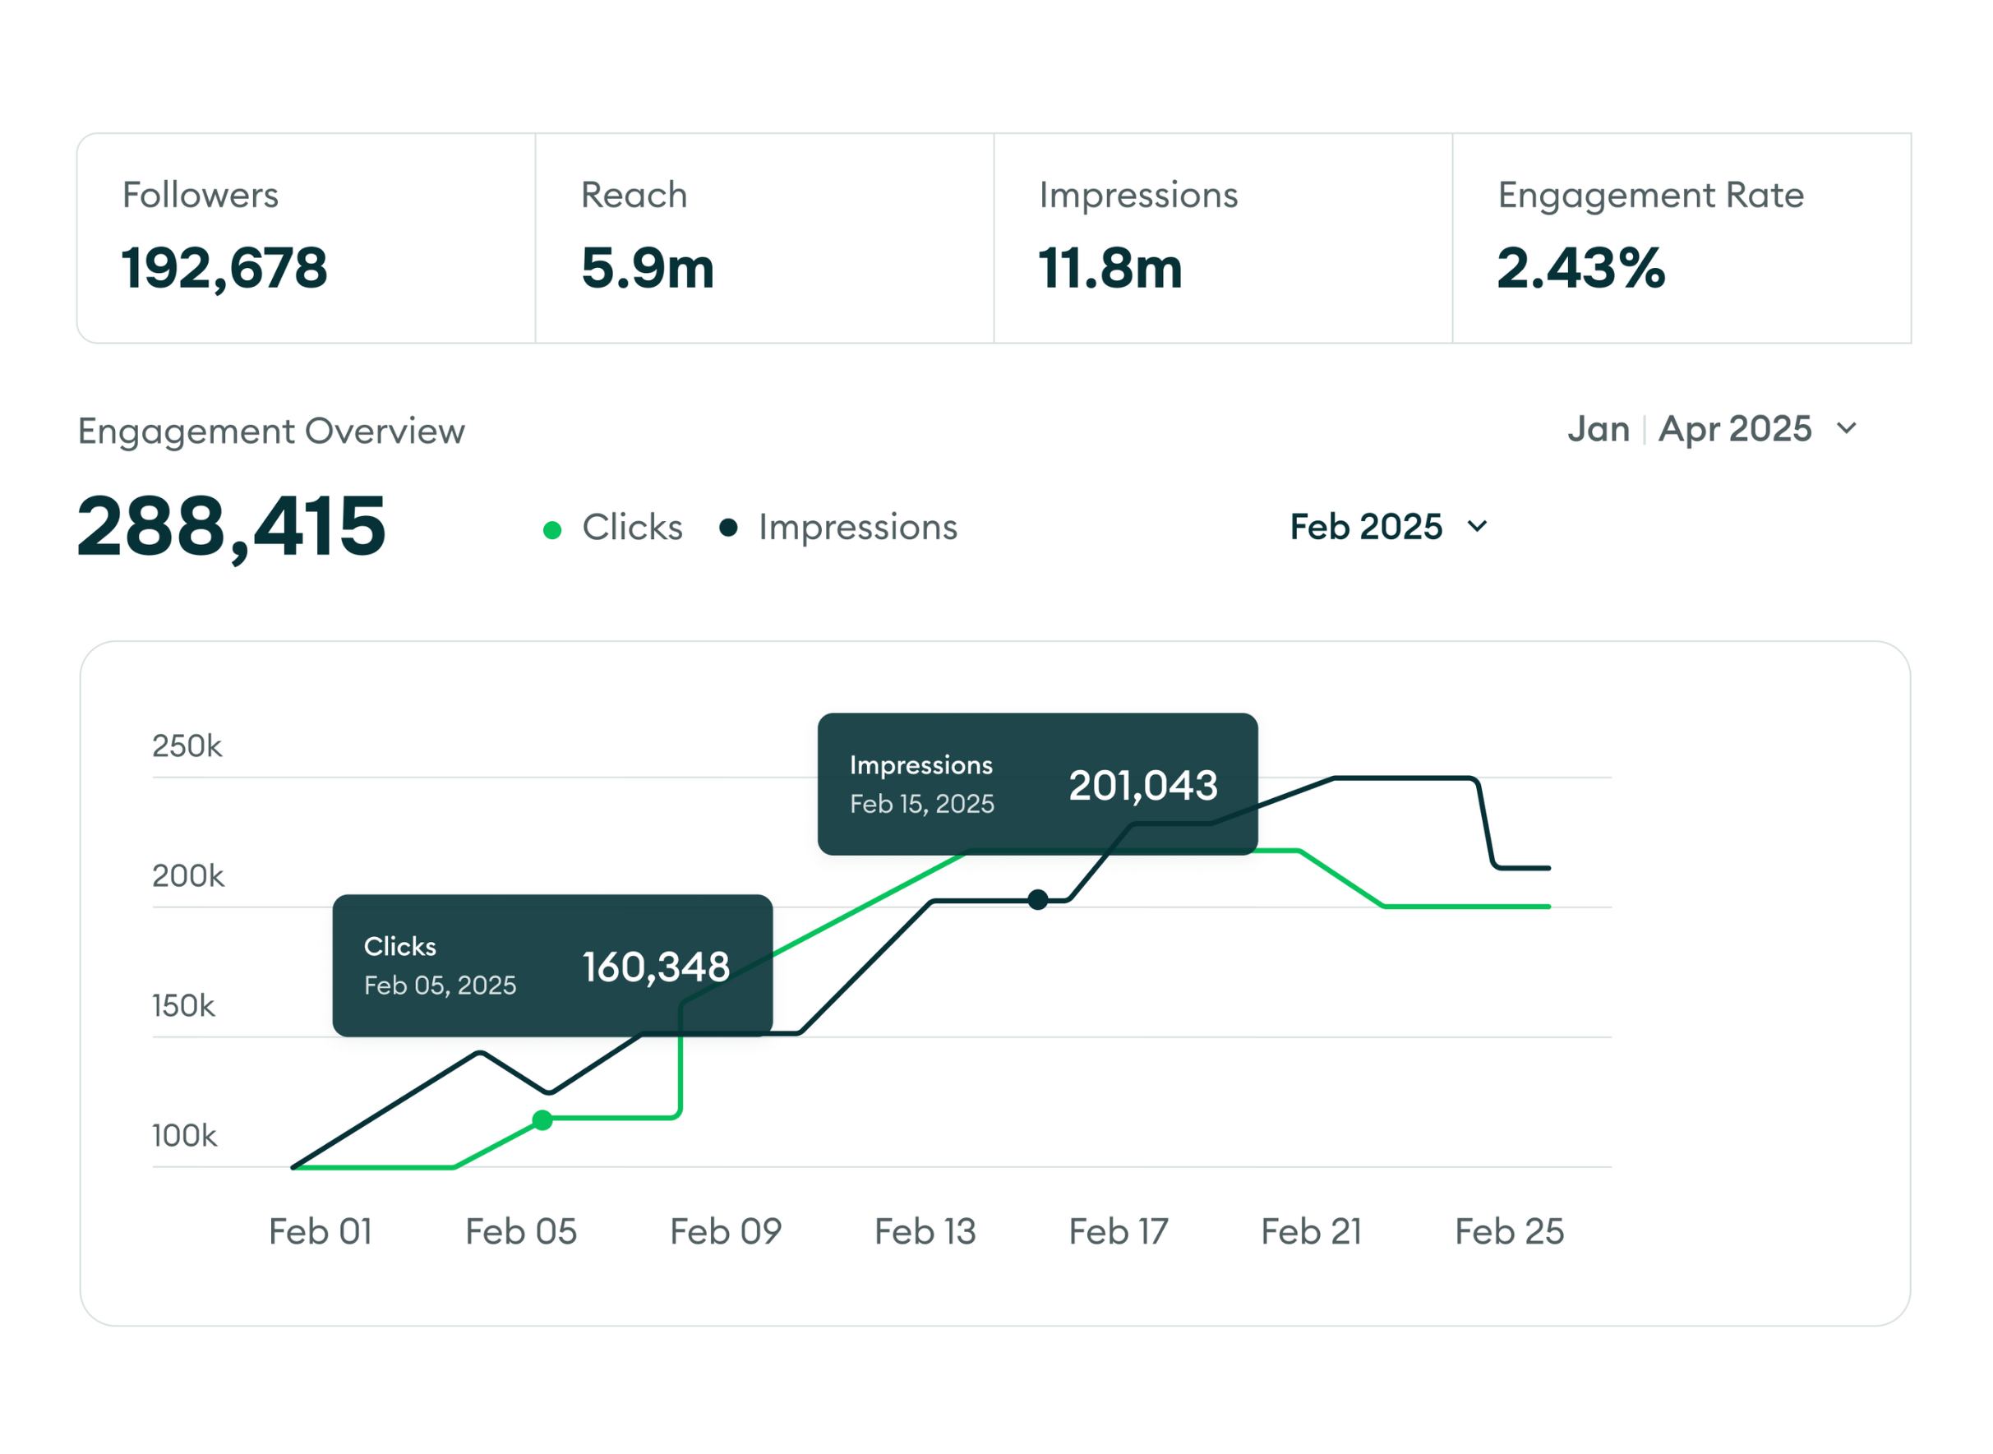Click chevron next to Apr 2025
This screenshot has width=1993, height=1454.
click(1847, 428)
